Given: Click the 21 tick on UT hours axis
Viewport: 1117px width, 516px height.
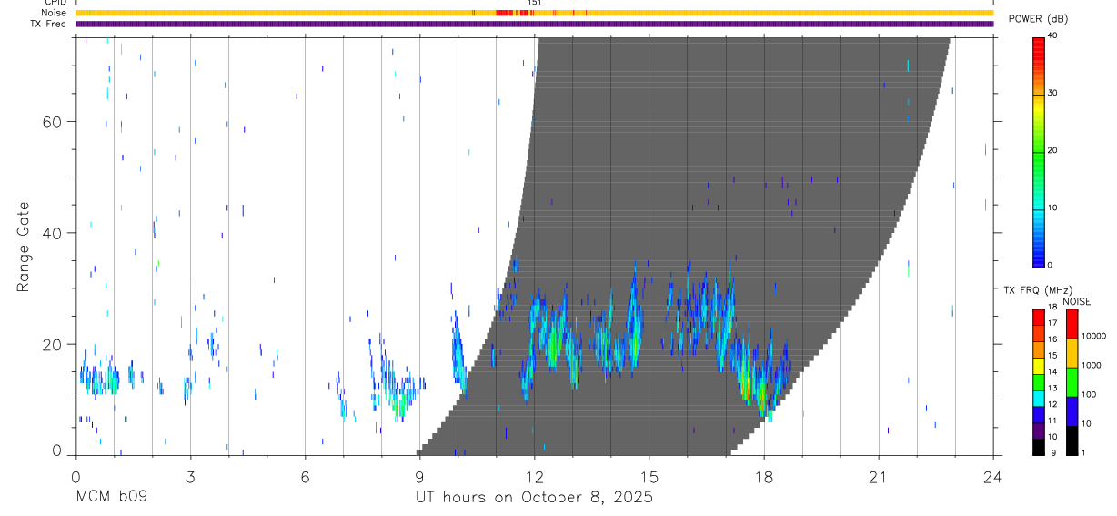Looking at the screenshot, I should click(x=879, y=476).
